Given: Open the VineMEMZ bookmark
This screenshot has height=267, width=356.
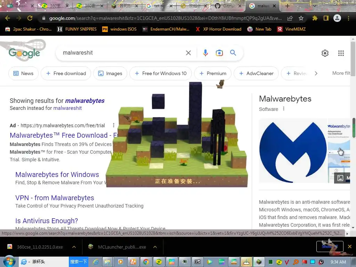Looking at the screenshot, I should [x=291, y=29].
